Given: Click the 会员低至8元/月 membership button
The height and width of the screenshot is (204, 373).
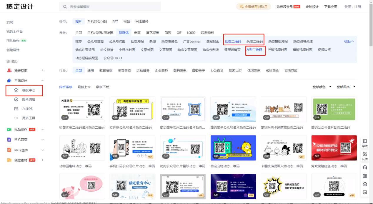Looking at the screenshot, I should pyautogui.click(x=254, y=6).
